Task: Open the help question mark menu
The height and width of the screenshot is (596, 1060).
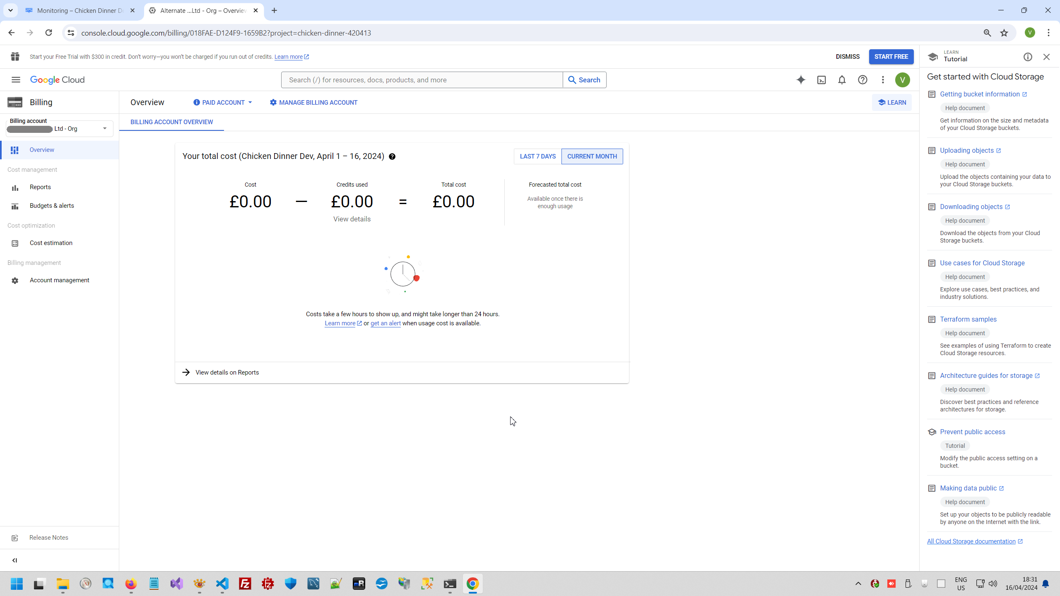Action: (x=862, y=80)
